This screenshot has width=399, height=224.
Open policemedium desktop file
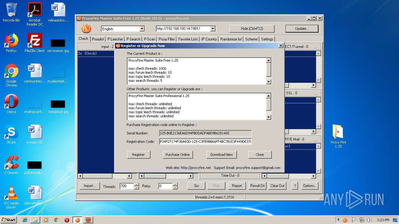pos(35,167)
